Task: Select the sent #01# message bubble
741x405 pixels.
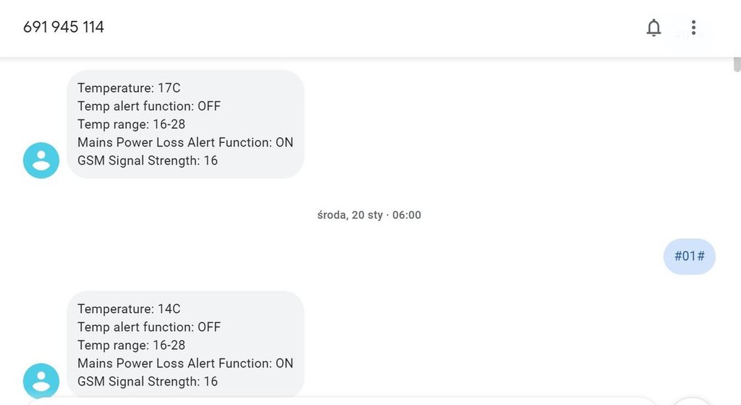Action: [689, 256]
